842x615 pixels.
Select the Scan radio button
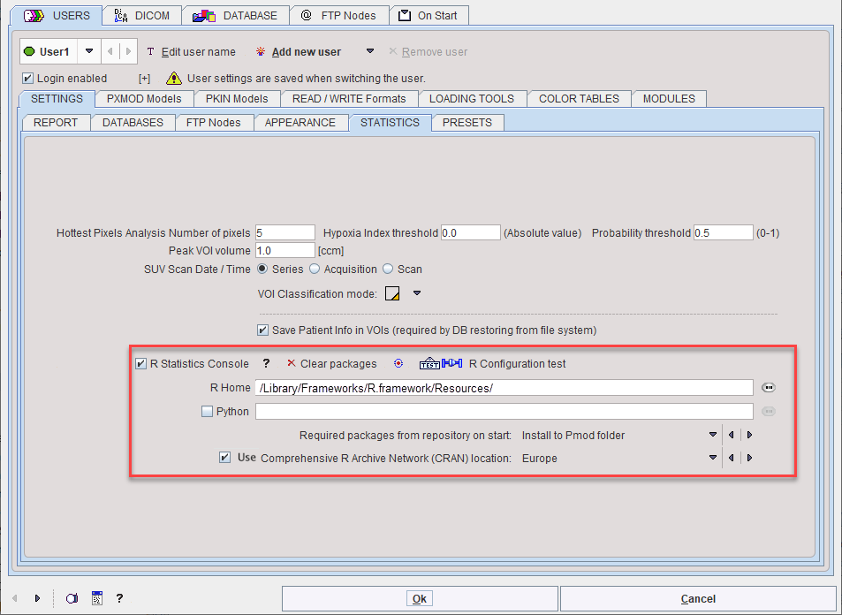pyautogui.click(x=388, y=269)
